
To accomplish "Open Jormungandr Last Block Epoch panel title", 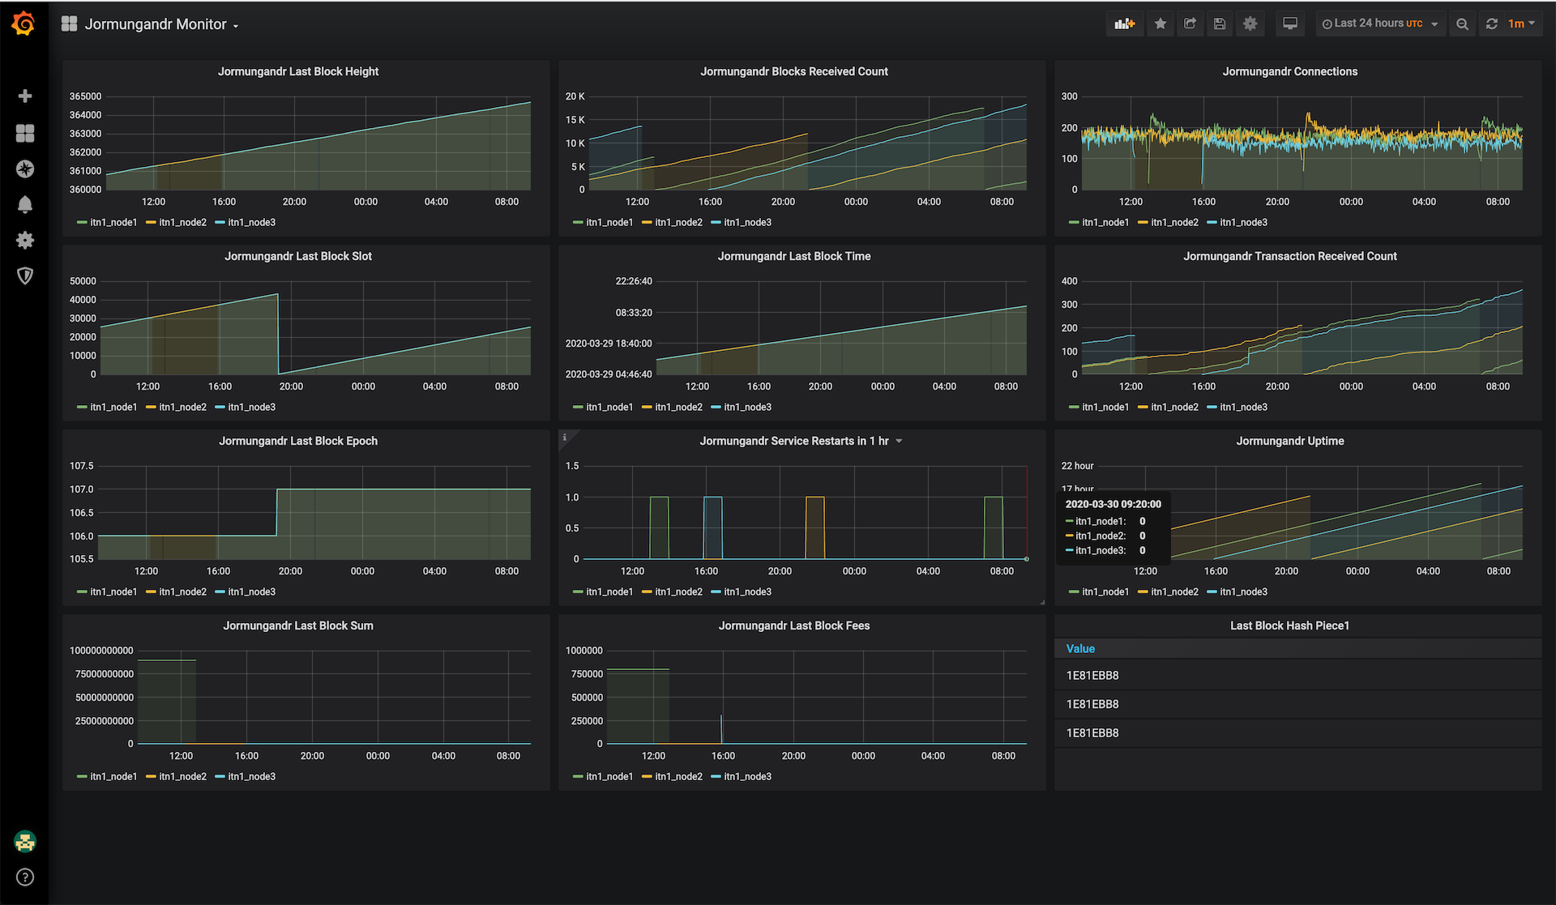I will pyautogui.click(x=298, y=441).
